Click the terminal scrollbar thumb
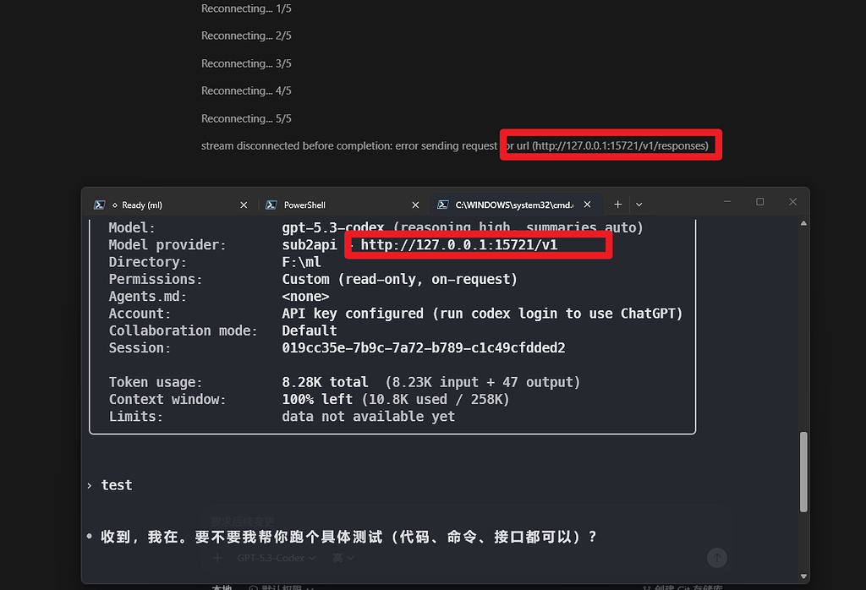This screenshot has height=590, width=866. point(803,473)
